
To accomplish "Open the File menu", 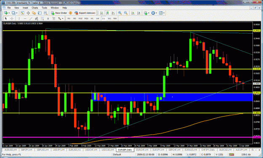I will [x=9, y=8].
